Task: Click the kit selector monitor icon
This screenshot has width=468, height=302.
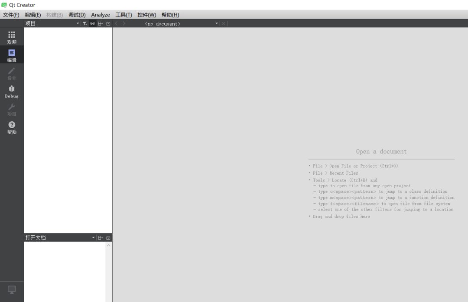Action: tap(12, 289)
